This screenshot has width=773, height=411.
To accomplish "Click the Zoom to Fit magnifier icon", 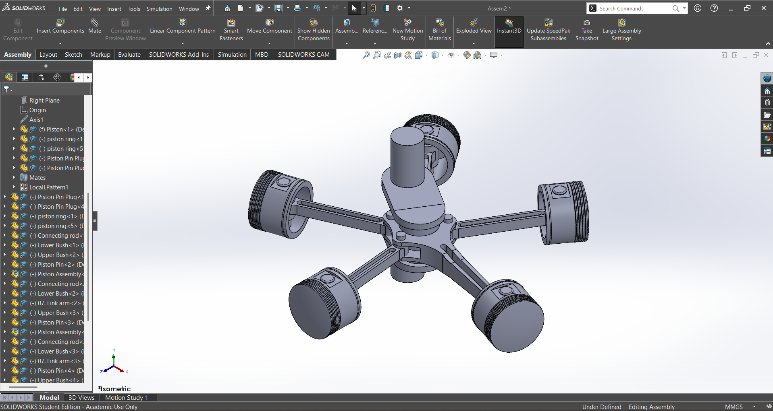I will 366,55.
